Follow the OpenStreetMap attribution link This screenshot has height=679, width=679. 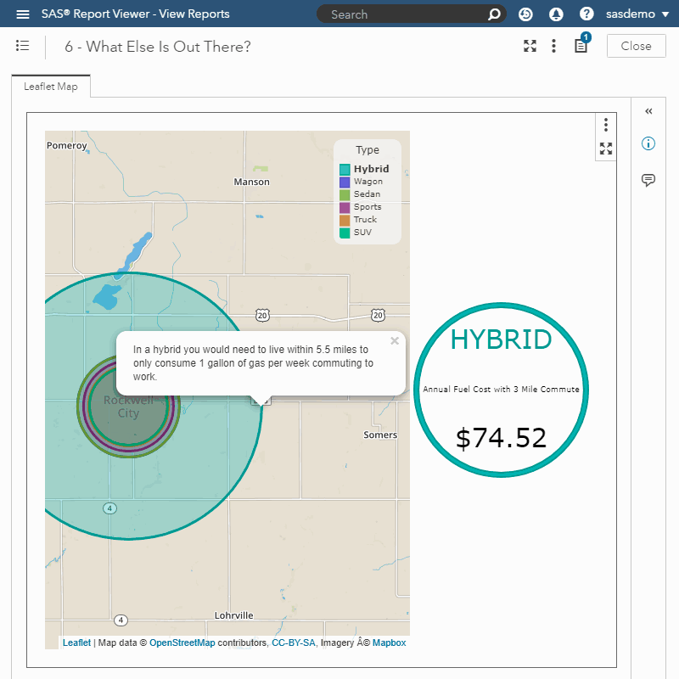pyautogui.click(x=182, y=643)
